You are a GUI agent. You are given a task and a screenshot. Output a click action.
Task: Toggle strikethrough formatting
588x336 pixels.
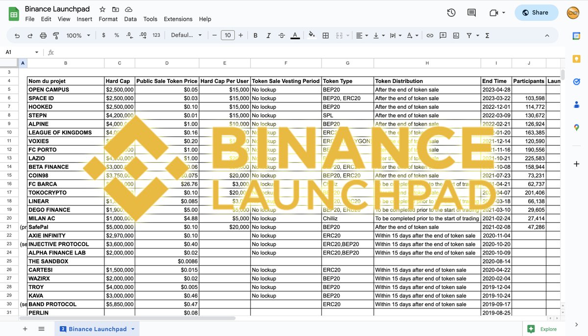click(282, 35)
